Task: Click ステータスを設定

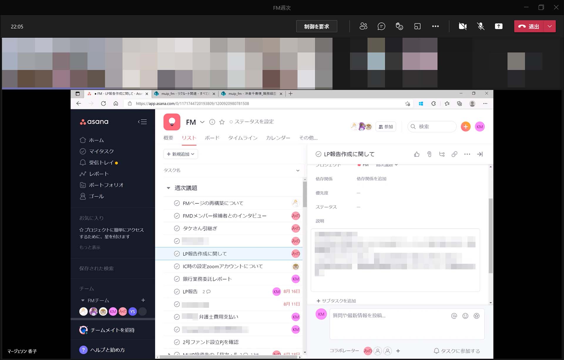Action: pyautogui.click(x=251, y=122)
